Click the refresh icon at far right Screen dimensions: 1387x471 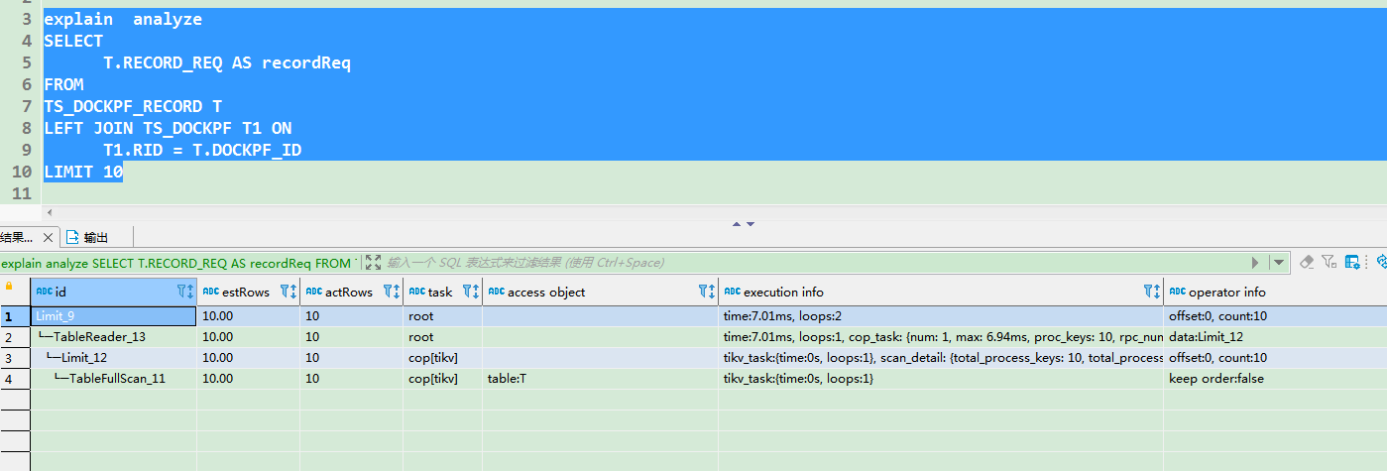tap(1380, 262)
